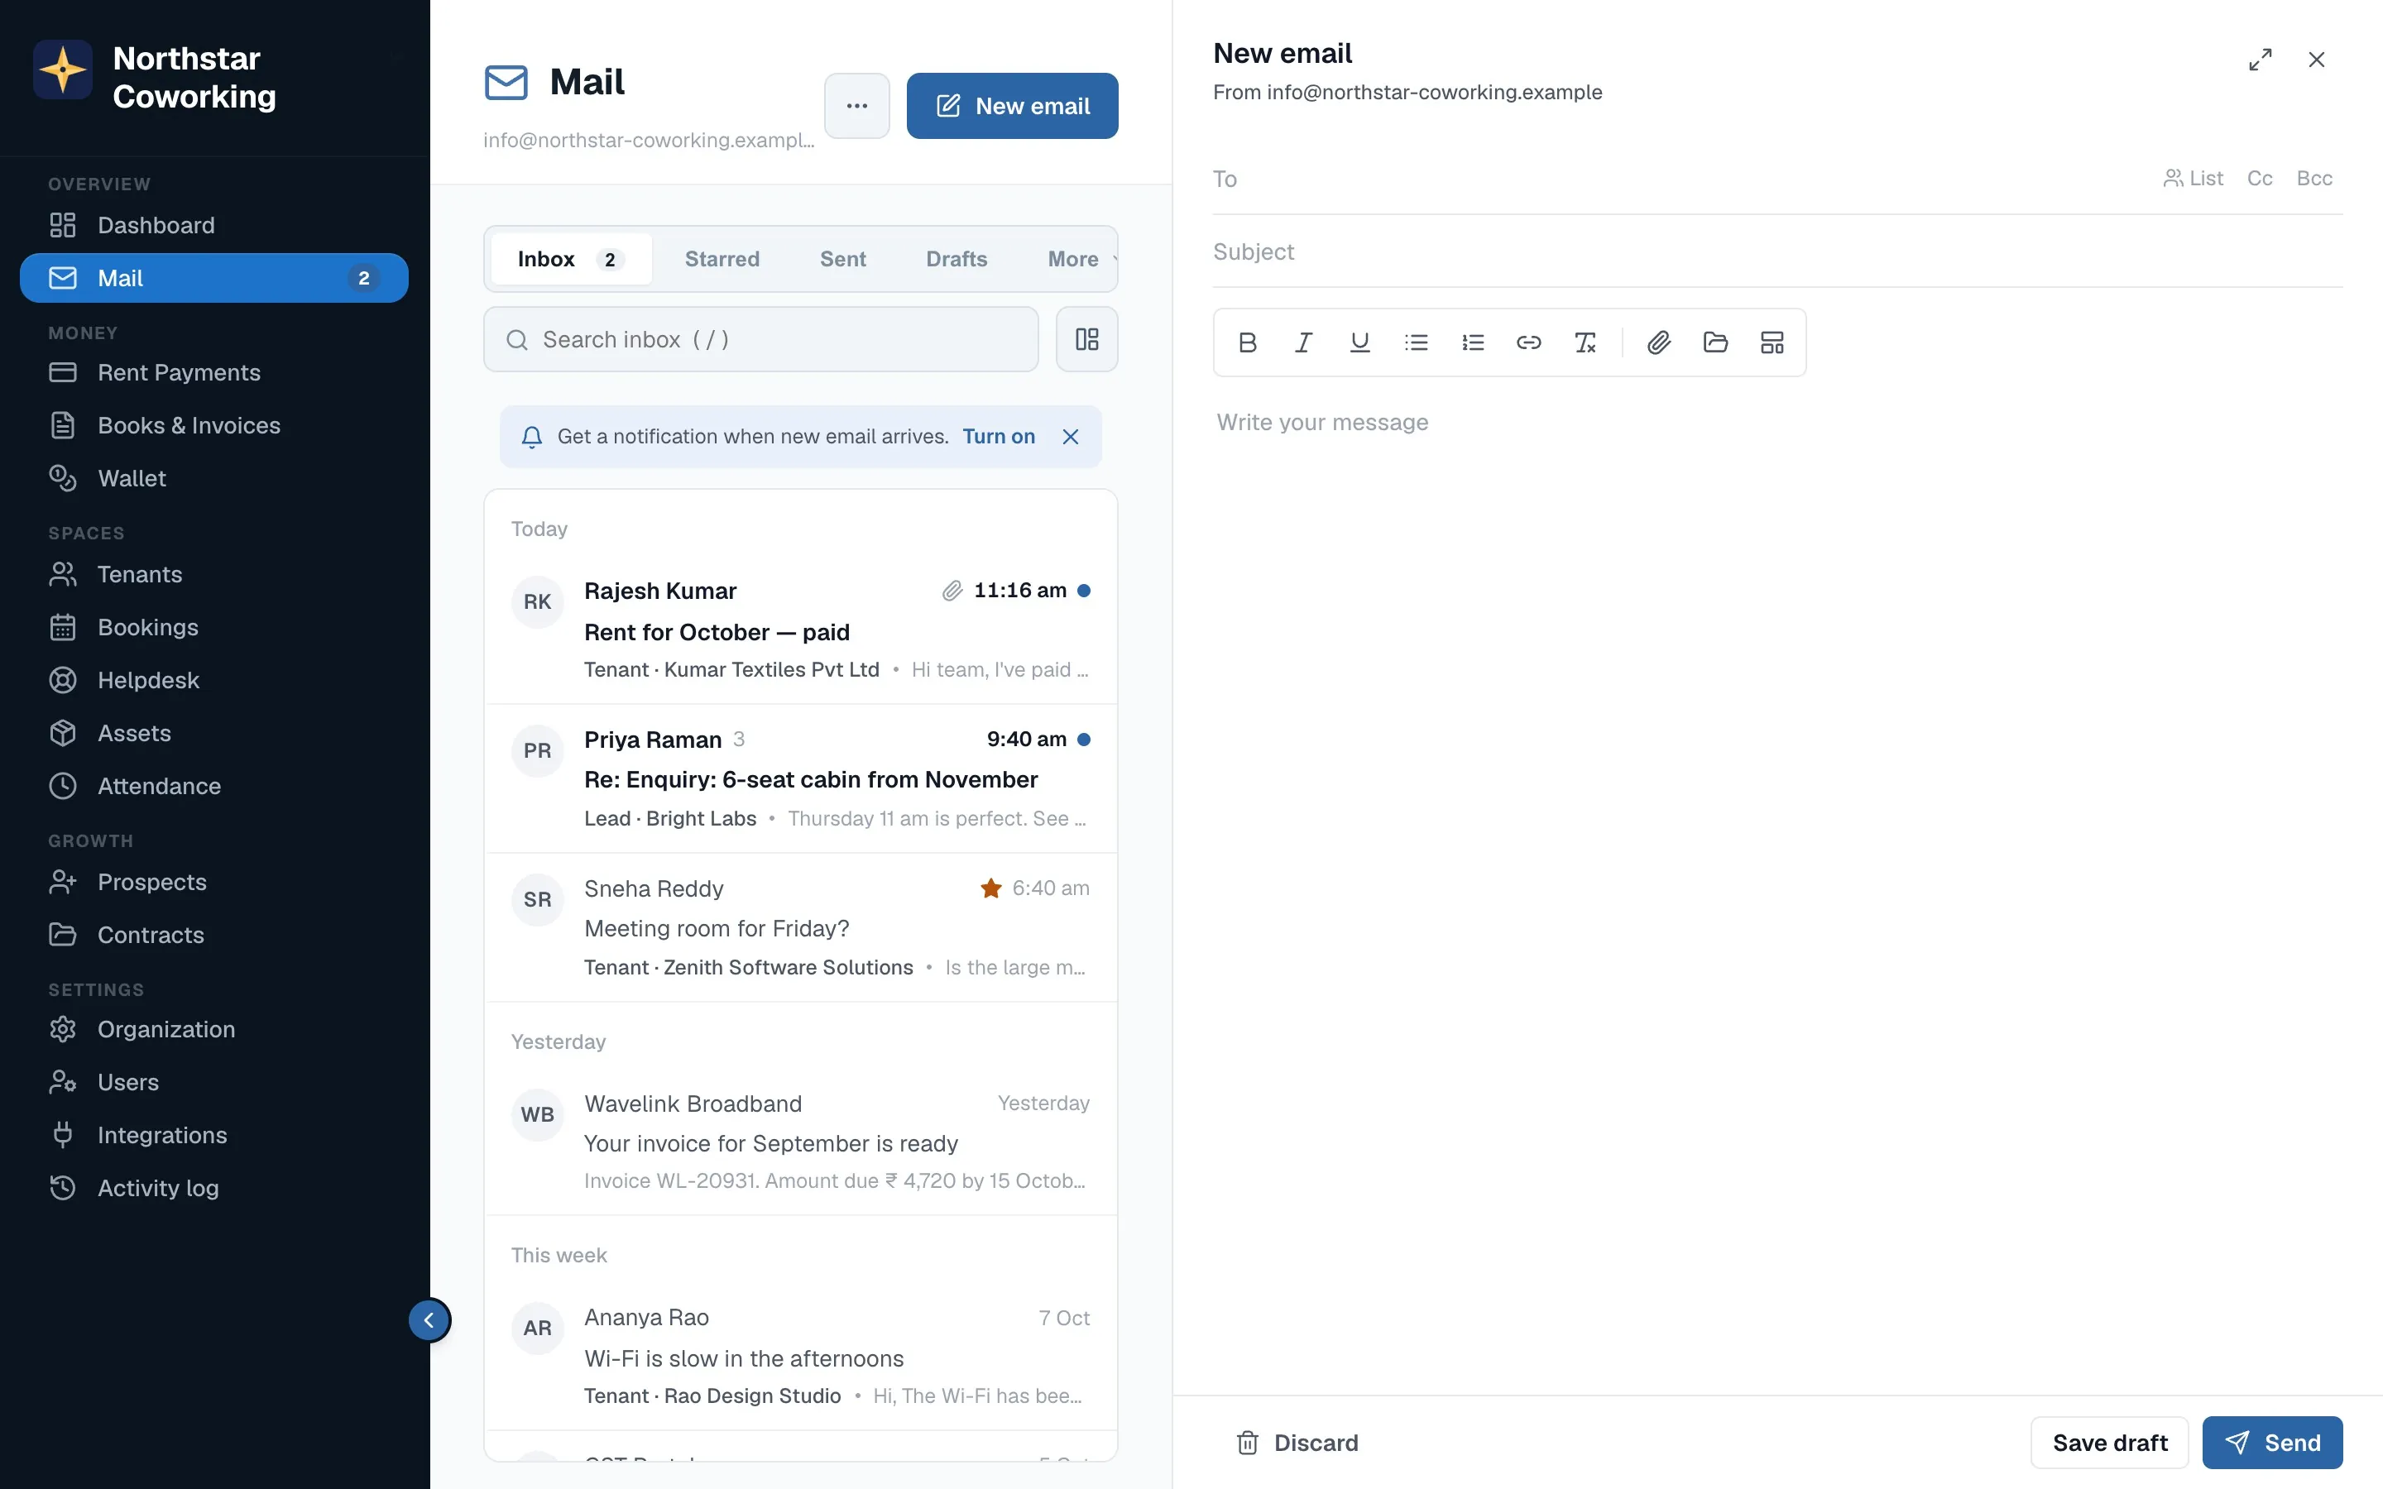Toggle the inbox layout view button
2383x1489 pixels.
coord(1086,340)
